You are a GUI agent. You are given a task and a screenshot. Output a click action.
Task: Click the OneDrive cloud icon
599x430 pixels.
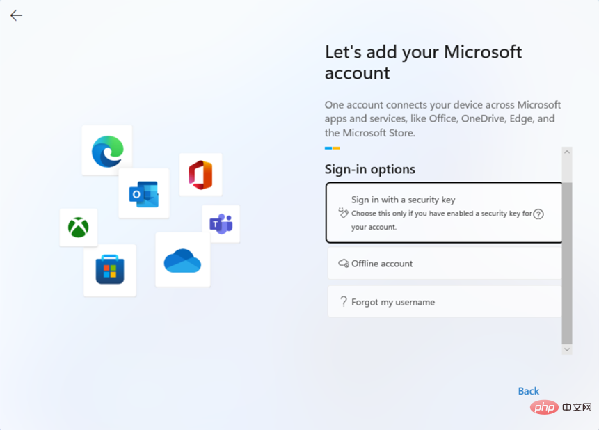point(183,260)
